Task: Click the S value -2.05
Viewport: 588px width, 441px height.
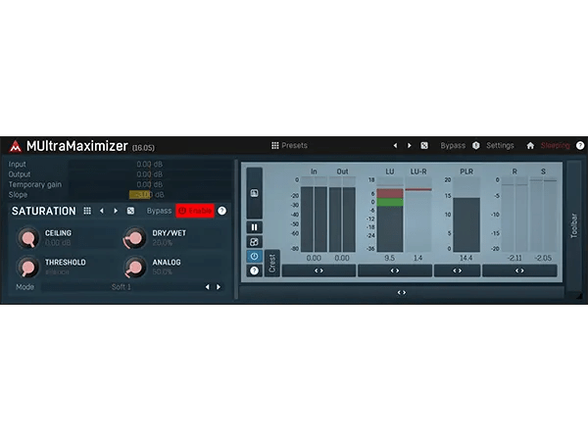Action: pyautogui.click(x=543, y=258)
